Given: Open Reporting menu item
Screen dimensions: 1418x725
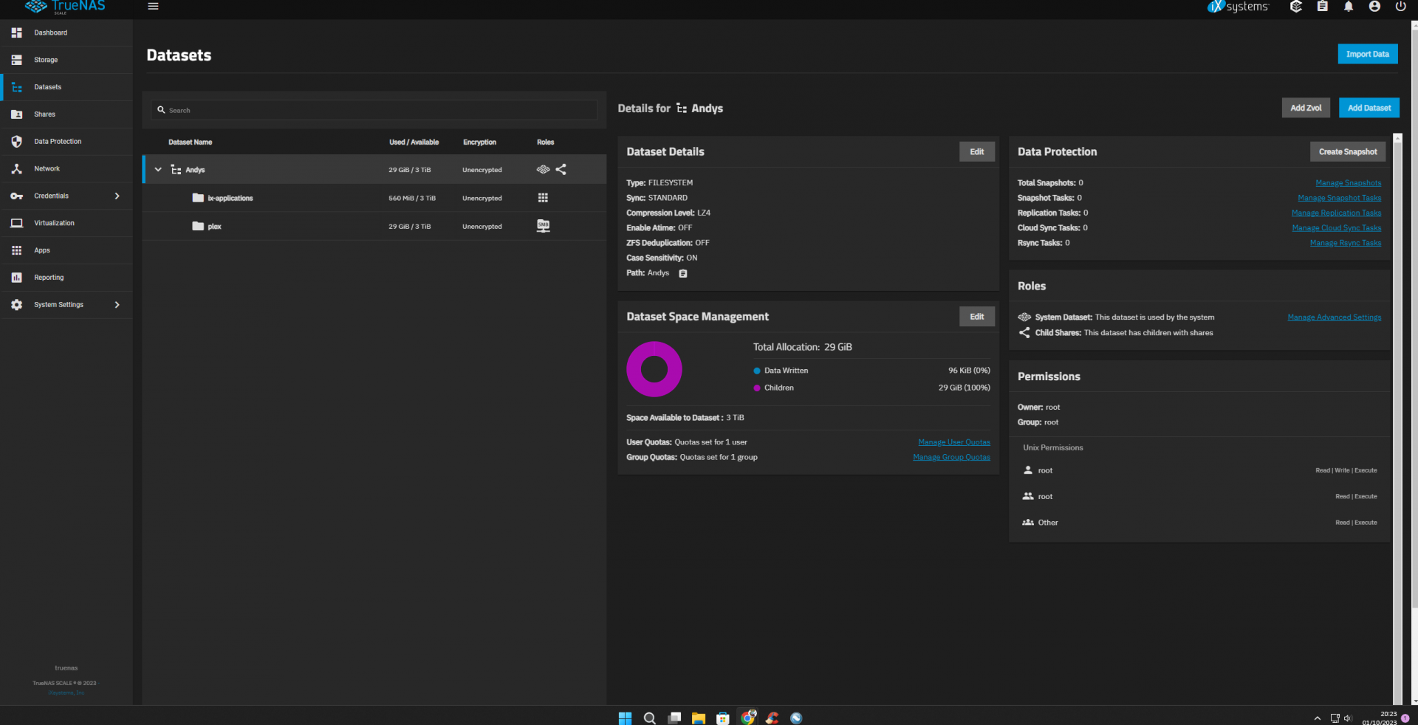Looking at the screenshot, I should coord(66,278).
